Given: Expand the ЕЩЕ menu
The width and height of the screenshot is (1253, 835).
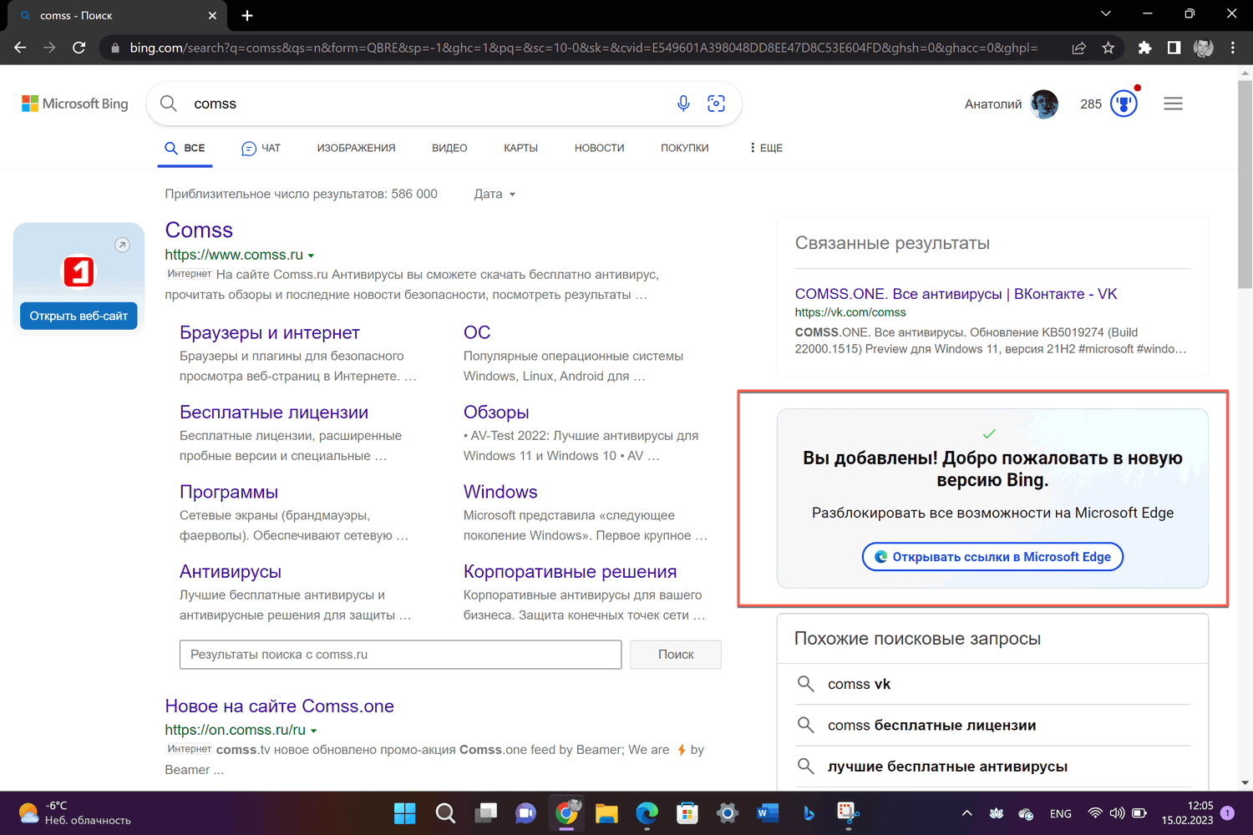Looking at the screenshot, I should tap(766, 148).
